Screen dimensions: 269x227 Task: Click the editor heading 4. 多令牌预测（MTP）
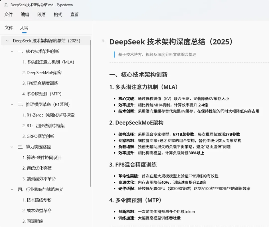[135, 200]
